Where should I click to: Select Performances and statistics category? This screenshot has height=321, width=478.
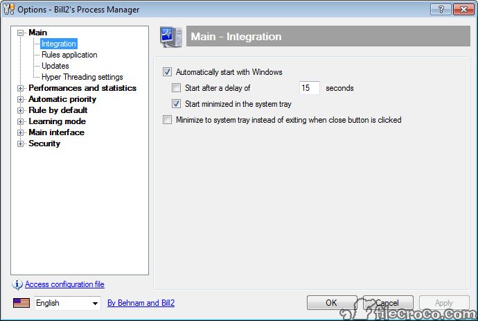pos(82,88)
